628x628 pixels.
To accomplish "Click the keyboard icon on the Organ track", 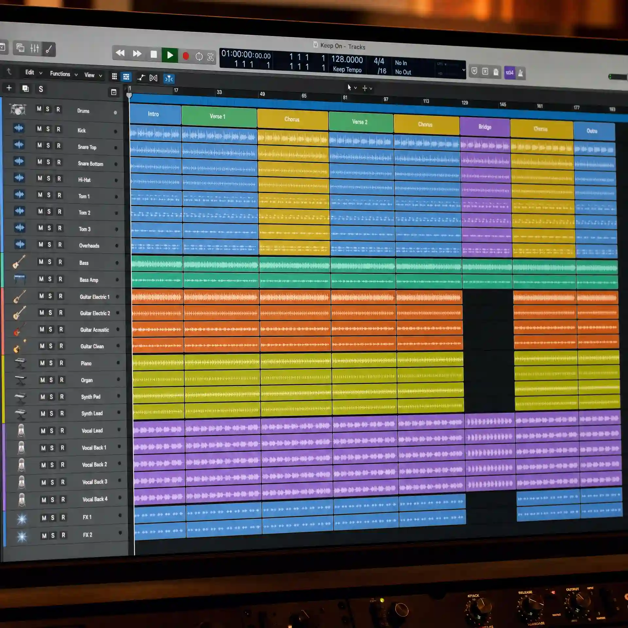I will [20, 380].
